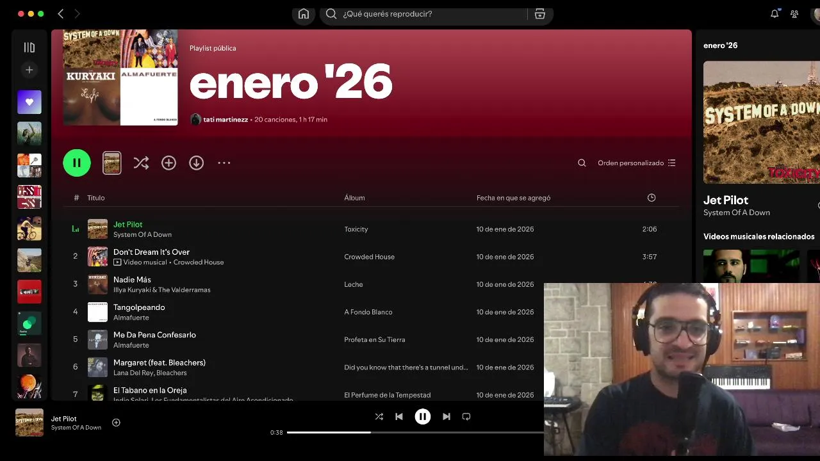
Task: Open the browse icon in search bar
Action: coord(540,14)
